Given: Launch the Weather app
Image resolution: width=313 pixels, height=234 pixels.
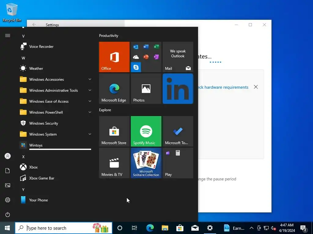Looking at the screenshot, I should tap(56, 69).
